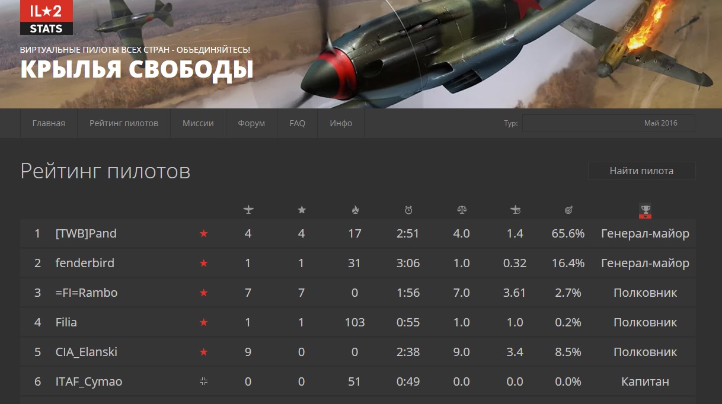The height and width of the screenshot is (404, 722).
Task: Click Капитан rank in ITAF_Cymao row
Action: [x=645, y=381]
